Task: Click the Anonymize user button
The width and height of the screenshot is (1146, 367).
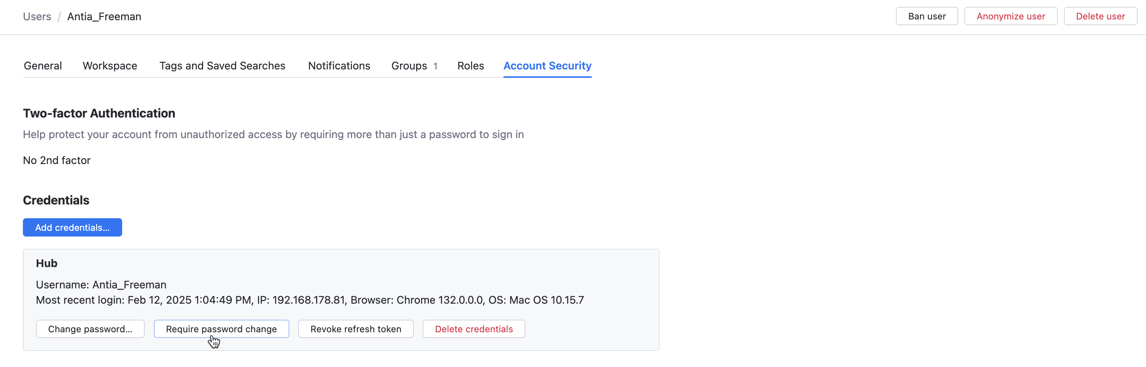Action: pos(1010,16)
